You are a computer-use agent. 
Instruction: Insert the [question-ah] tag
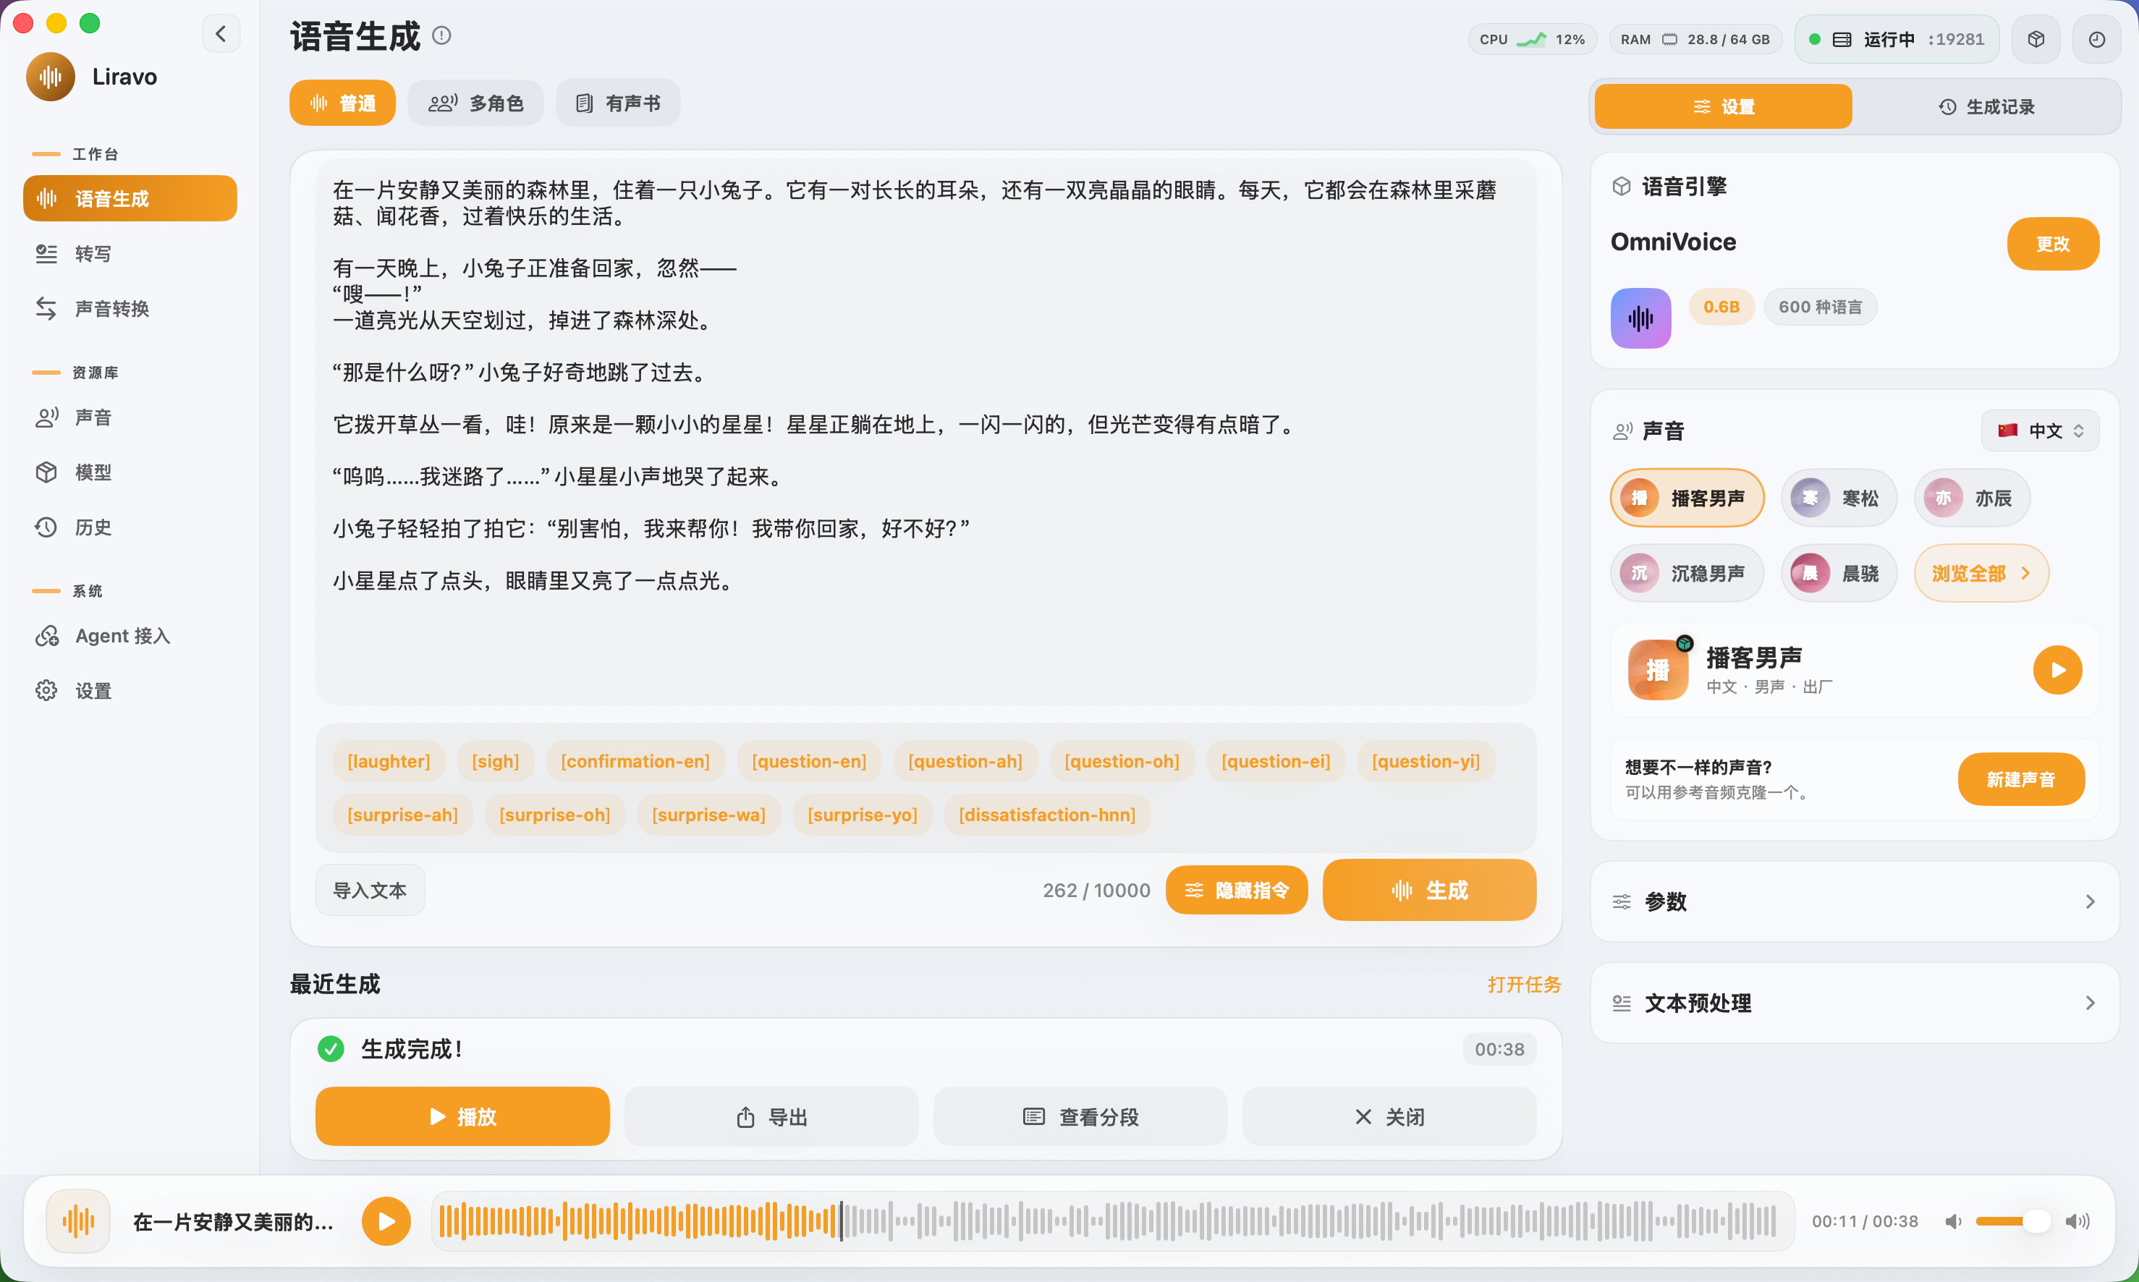(965, 761)
